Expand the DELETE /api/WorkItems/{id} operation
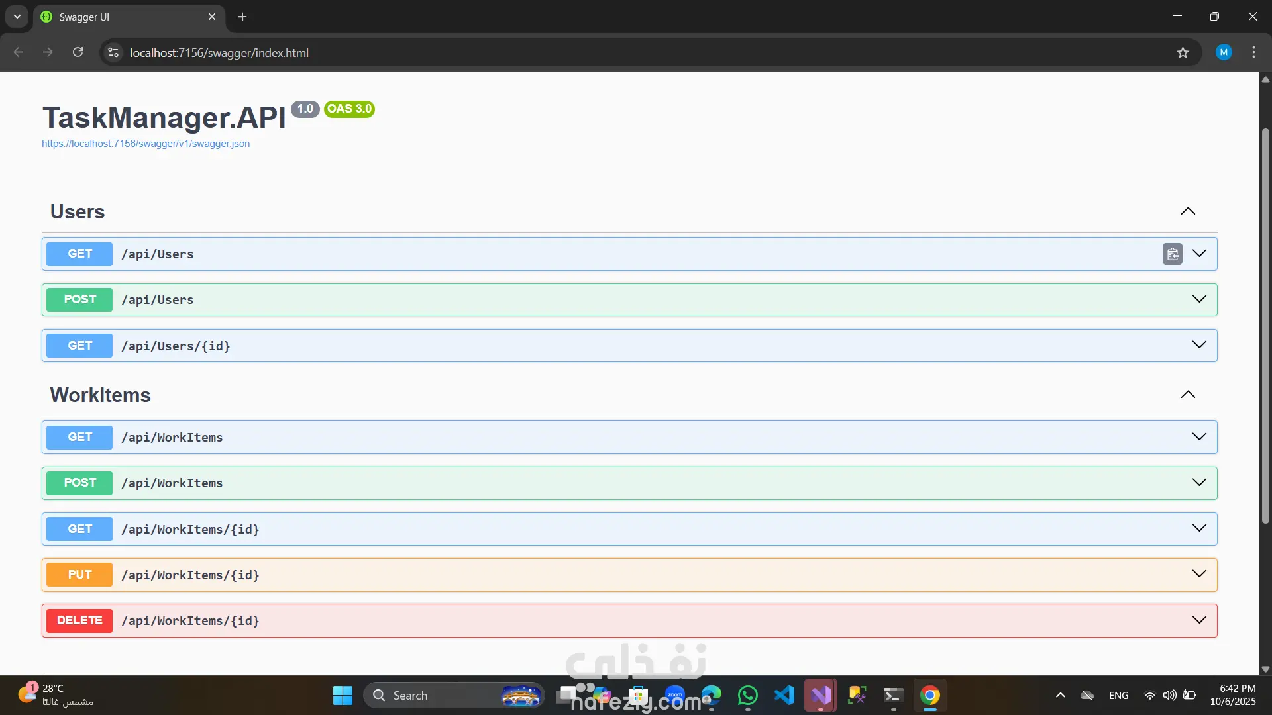Viewport: 1272px width, 715px height. pyautogui.click(x=1198, y=620)
